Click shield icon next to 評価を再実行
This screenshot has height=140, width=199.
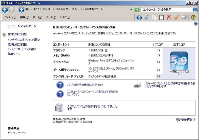point(177,120)
